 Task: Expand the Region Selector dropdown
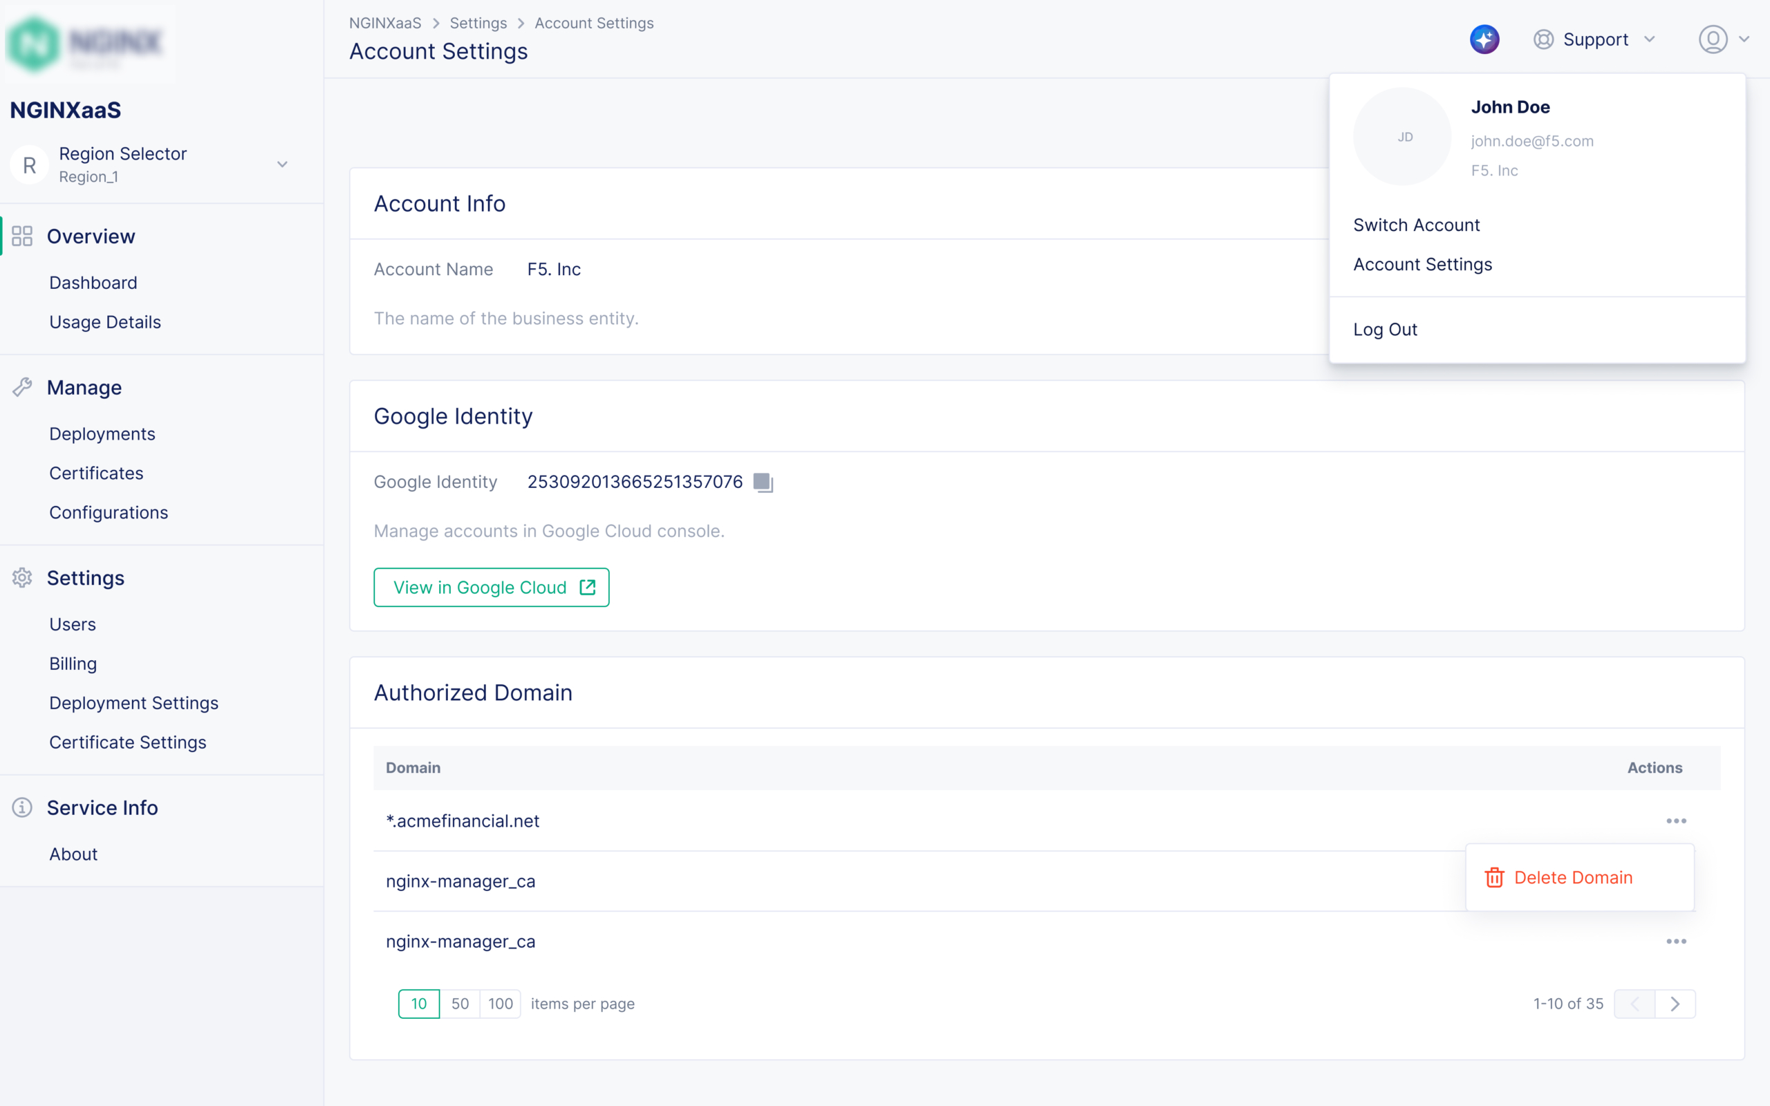coord(282,165)
